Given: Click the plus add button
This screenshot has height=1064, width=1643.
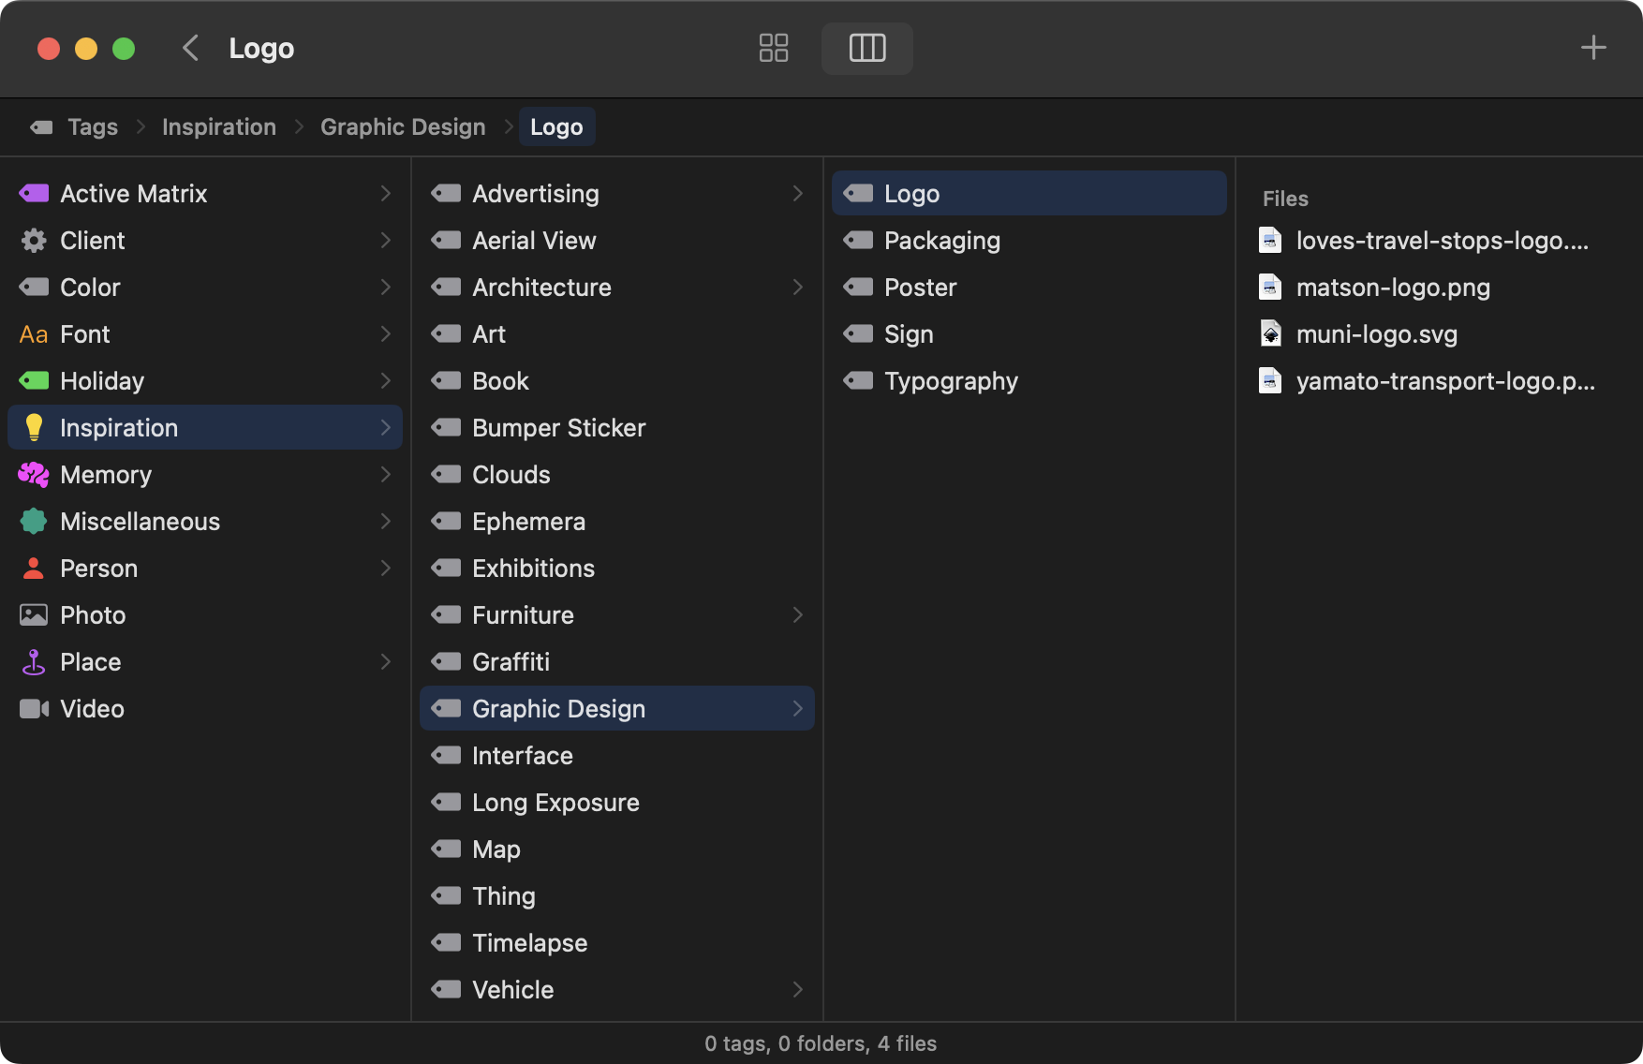Looking at the screenshot, I should [1593, 48].
